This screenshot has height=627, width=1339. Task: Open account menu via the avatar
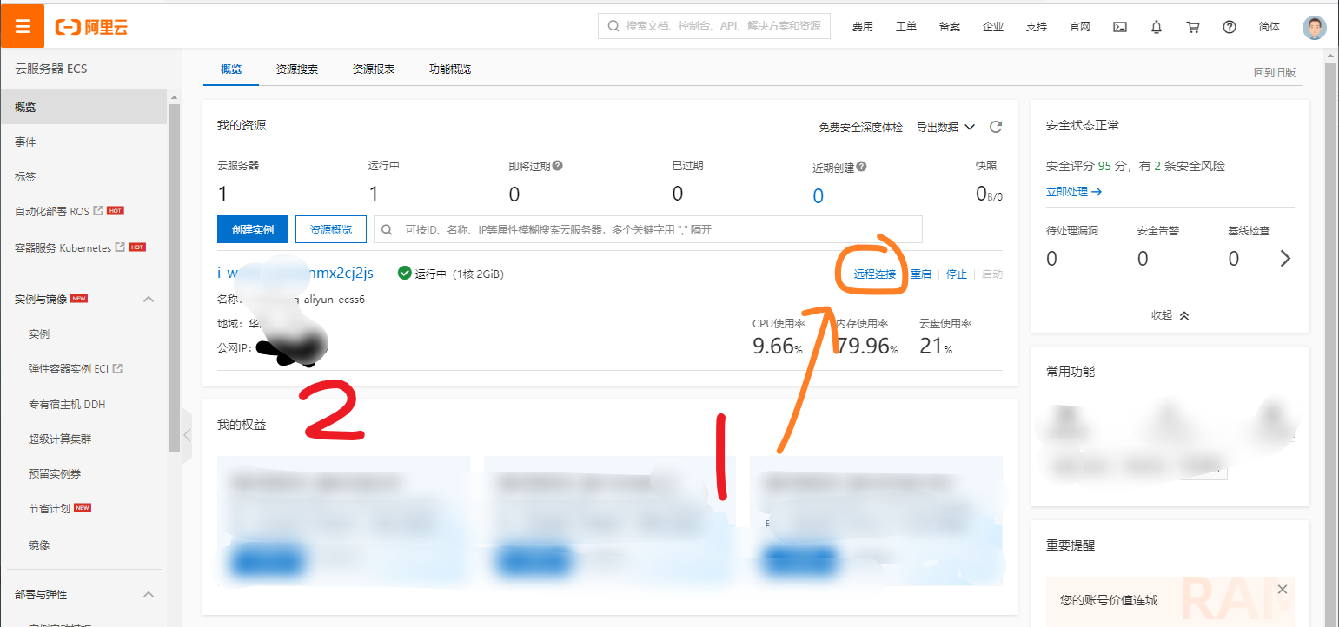click(x=1314, y=27)
